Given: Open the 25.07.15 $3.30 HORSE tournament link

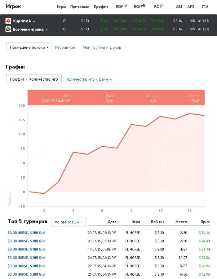Looking at the screenshot, I should (26, 274).
